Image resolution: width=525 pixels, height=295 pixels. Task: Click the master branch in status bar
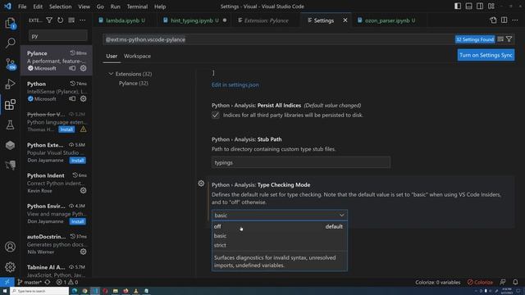point(30,282)
